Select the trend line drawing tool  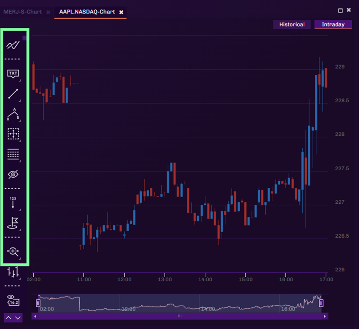13,94
